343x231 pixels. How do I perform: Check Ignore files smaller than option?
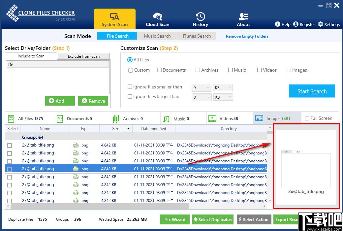pos(130,87)
